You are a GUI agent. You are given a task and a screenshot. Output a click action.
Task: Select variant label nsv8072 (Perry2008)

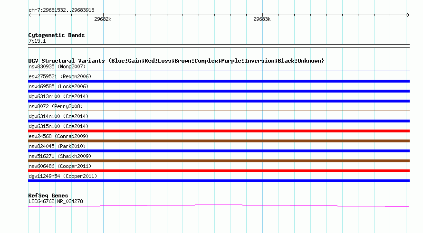(56, 106)
